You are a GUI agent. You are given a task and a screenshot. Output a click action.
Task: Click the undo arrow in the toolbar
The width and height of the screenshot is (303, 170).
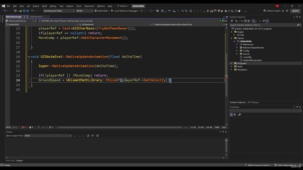32,11
